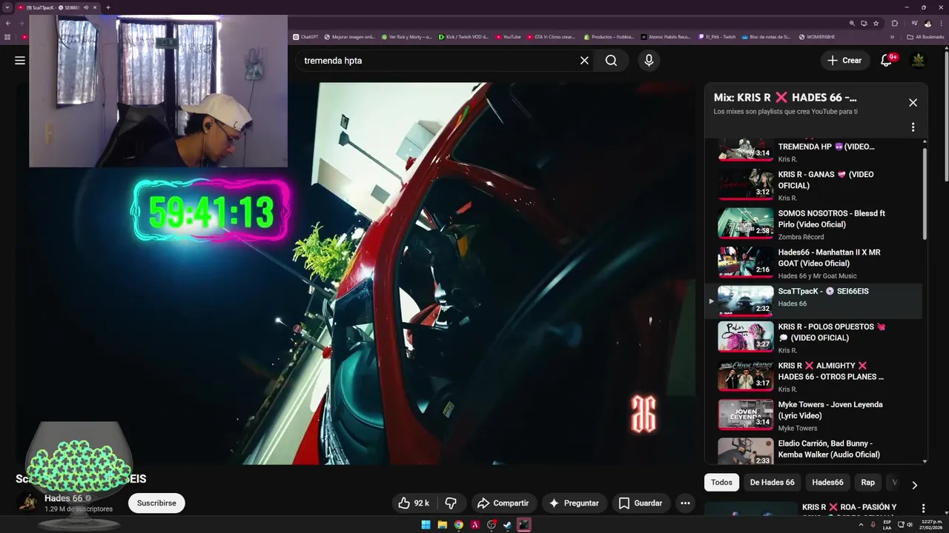Open All Bookmarks folder
Screen dimensions: 949x533
tap(925, 37)
